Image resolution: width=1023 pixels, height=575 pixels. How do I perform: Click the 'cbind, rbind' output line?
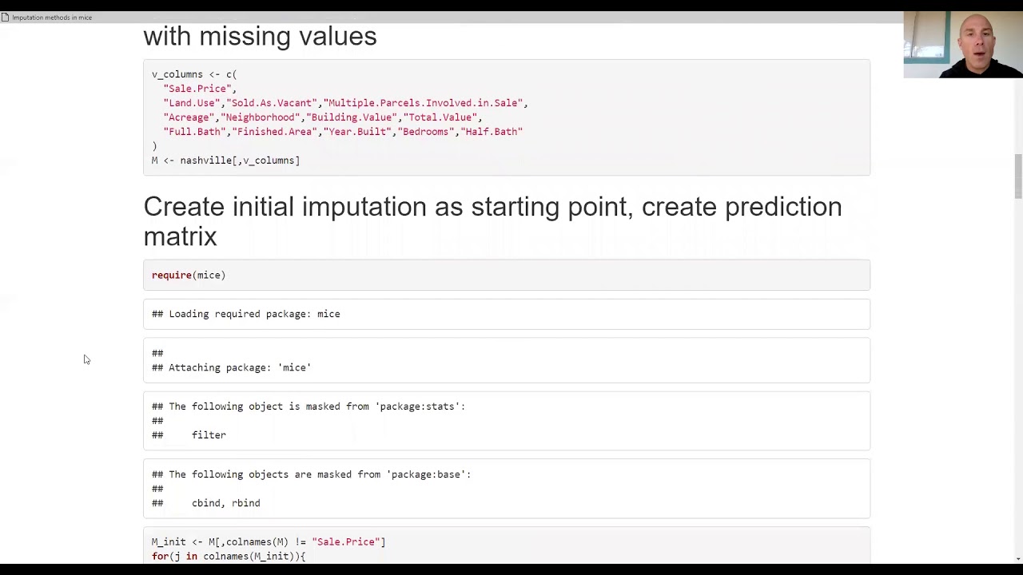(x=226, y=503)
